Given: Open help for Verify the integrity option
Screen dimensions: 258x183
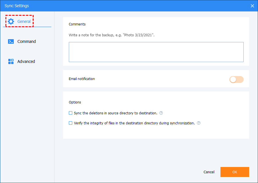Looking at the screenshot, I should click(x=199, y=123).
